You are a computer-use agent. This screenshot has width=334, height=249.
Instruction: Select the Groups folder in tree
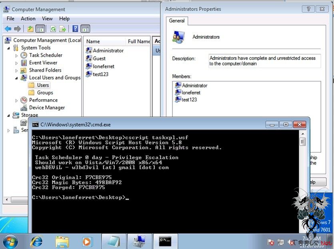pos(41,93)
